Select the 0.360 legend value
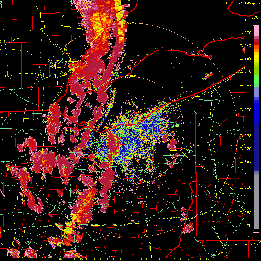 click(x=246, y=187)
